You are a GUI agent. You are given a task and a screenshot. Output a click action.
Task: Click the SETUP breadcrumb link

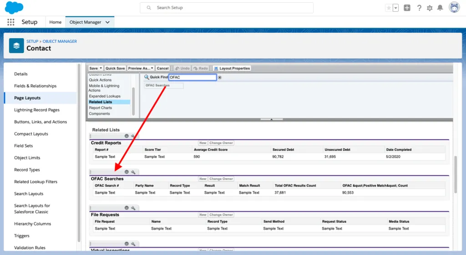click(x=32, y=41)
